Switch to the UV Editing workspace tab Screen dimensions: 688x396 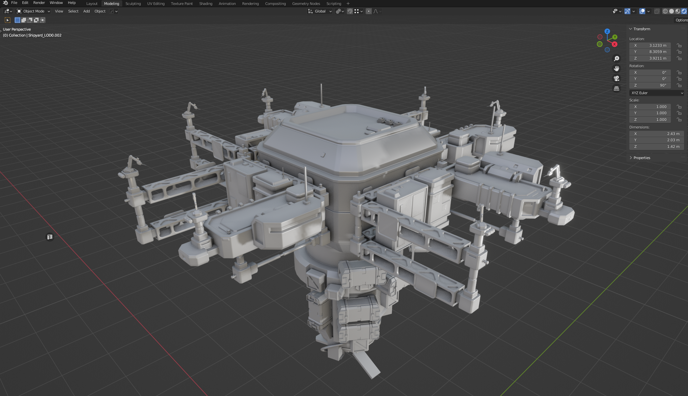click(x=156, y=4)
